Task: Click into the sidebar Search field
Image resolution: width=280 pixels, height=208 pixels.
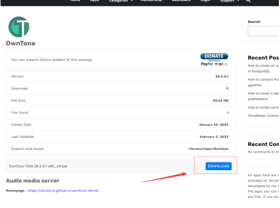Action: (x=263, y=31)
